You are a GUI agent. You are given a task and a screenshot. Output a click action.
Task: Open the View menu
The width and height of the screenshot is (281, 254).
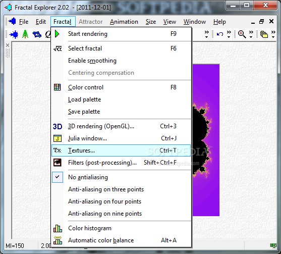(170, 22)
